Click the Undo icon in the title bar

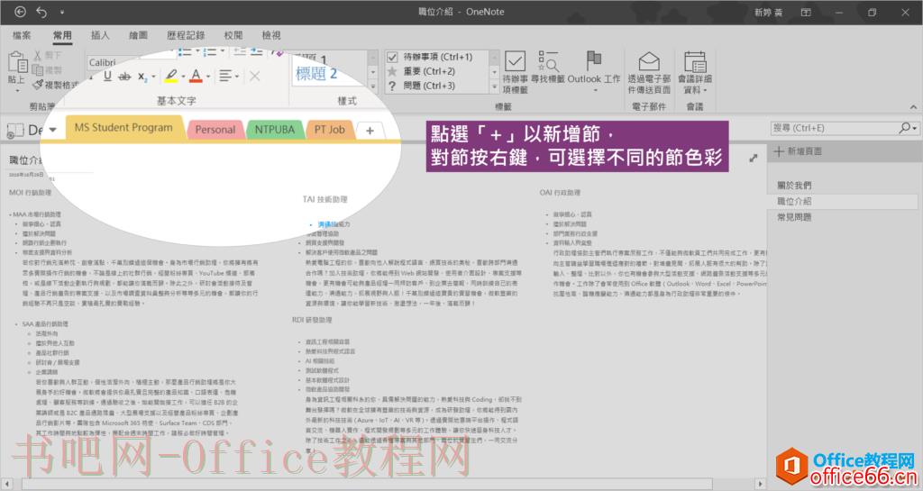pyautogui.click(x=41, y=12)
